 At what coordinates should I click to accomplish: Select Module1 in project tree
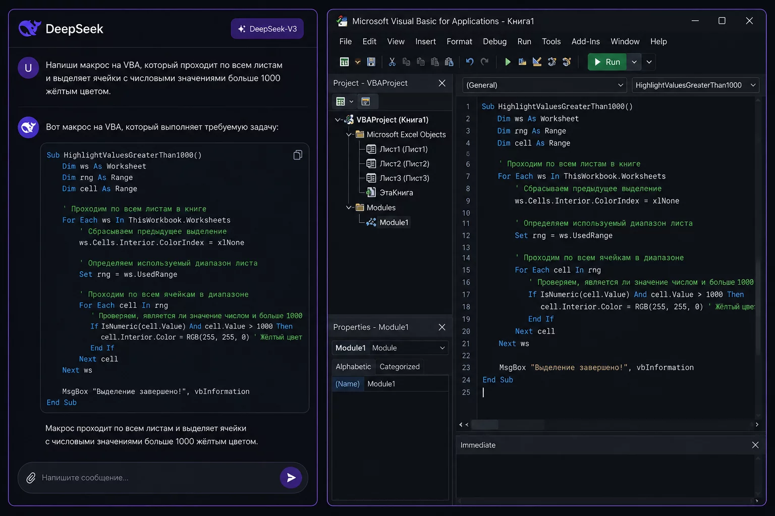click(388, 222)
